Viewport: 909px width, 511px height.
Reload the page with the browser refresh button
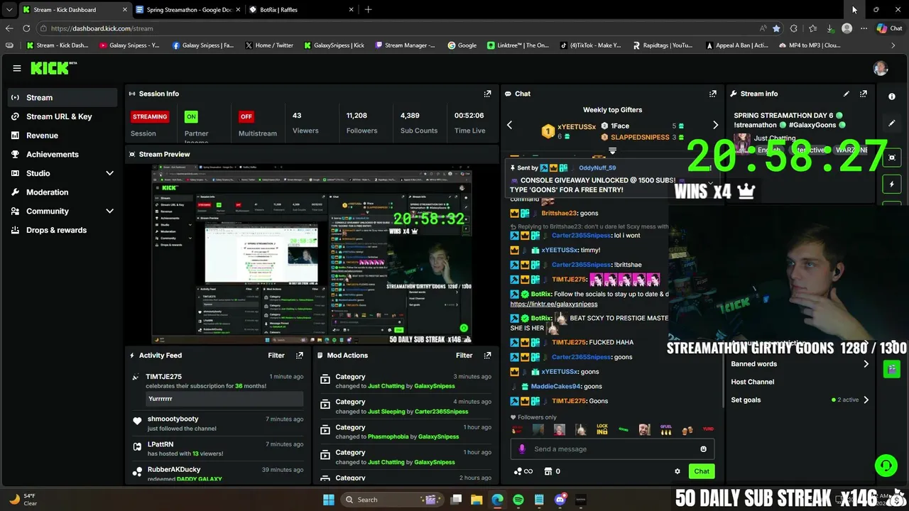click(26, 28)
